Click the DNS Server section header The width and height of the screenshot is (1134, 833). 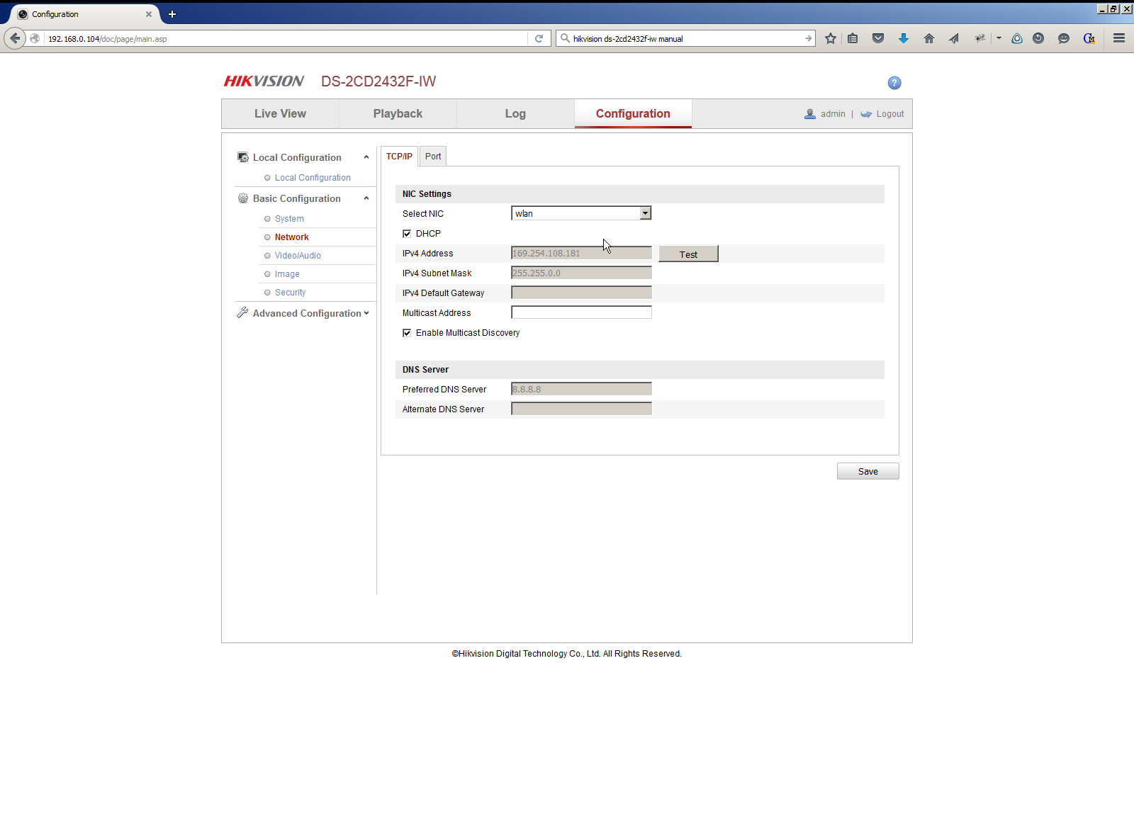[639, 370]
